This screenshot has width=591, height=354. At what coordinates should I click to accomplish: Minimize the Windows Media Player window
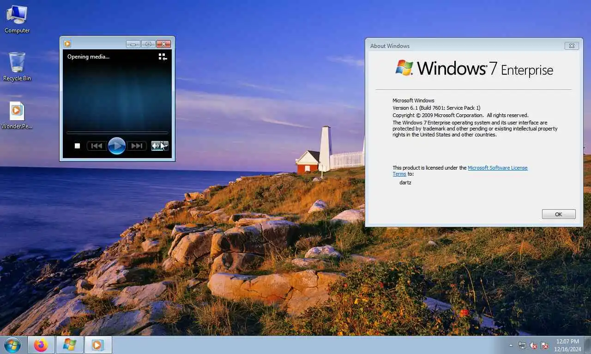coord(133,44)
